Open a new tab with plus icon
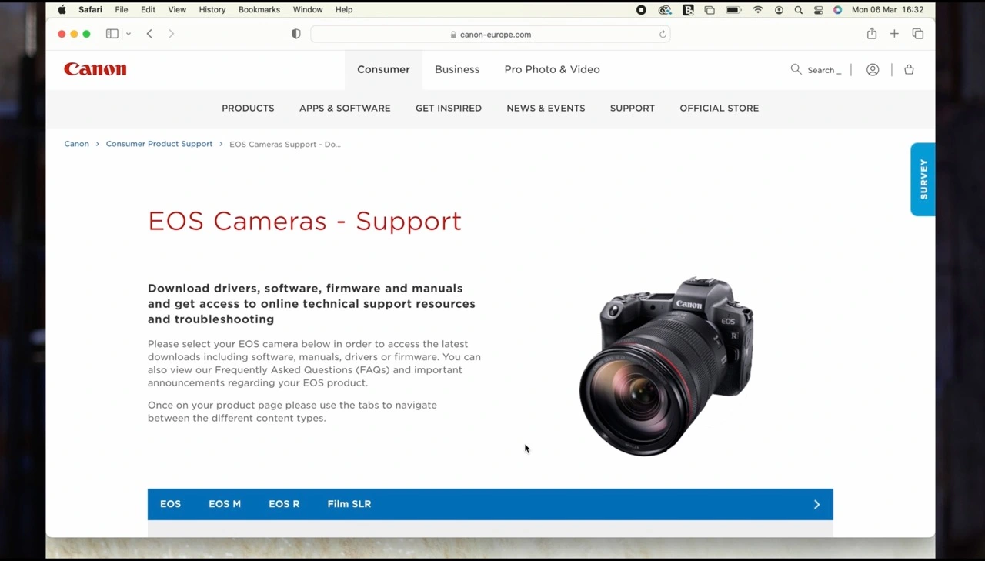The width and height of the screenshot is (985, 561). 894,34
